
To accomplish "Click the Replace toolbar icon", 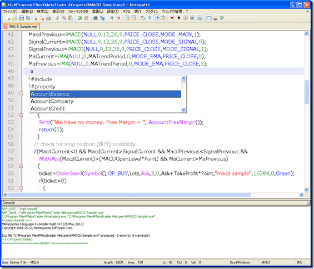I will pyautogui.click(x=102, y=18).
